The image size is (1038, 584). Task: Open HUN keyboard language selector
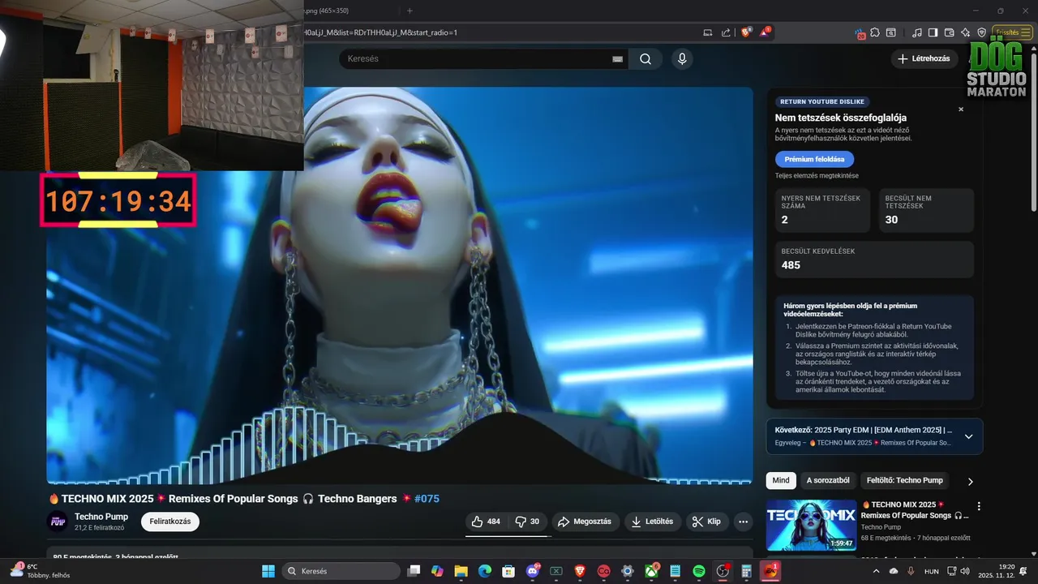(932, 571)
